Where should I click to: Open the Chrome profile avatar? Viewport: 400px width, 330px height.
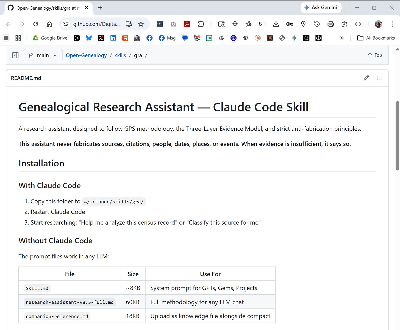pos(379,24)
